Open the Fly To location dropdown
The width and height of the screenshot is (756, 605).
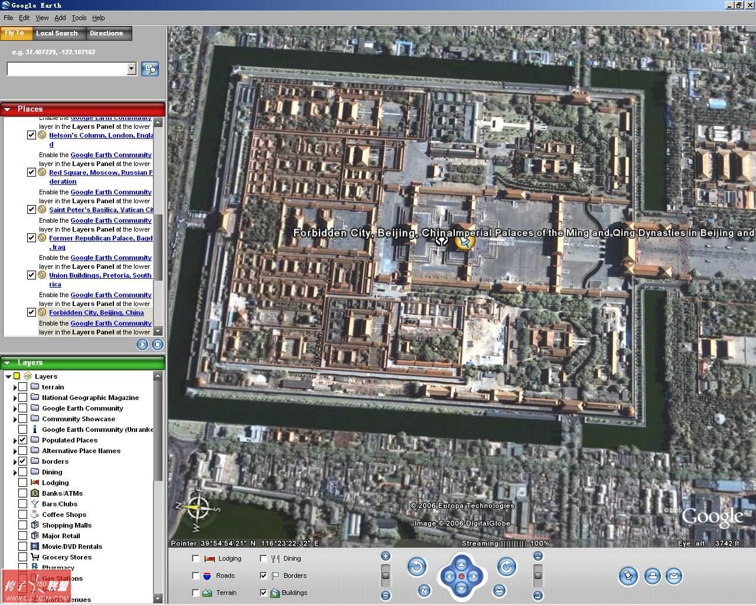[x=131, y=69]
